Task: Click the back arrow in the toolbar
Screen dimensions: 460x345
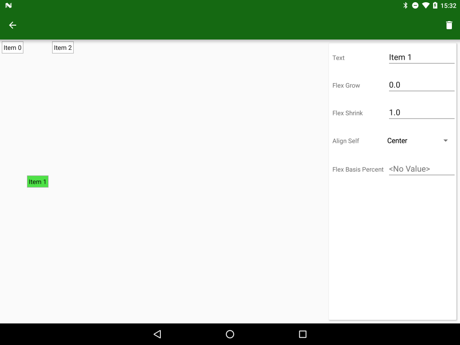Action: [x=12, y=25]
